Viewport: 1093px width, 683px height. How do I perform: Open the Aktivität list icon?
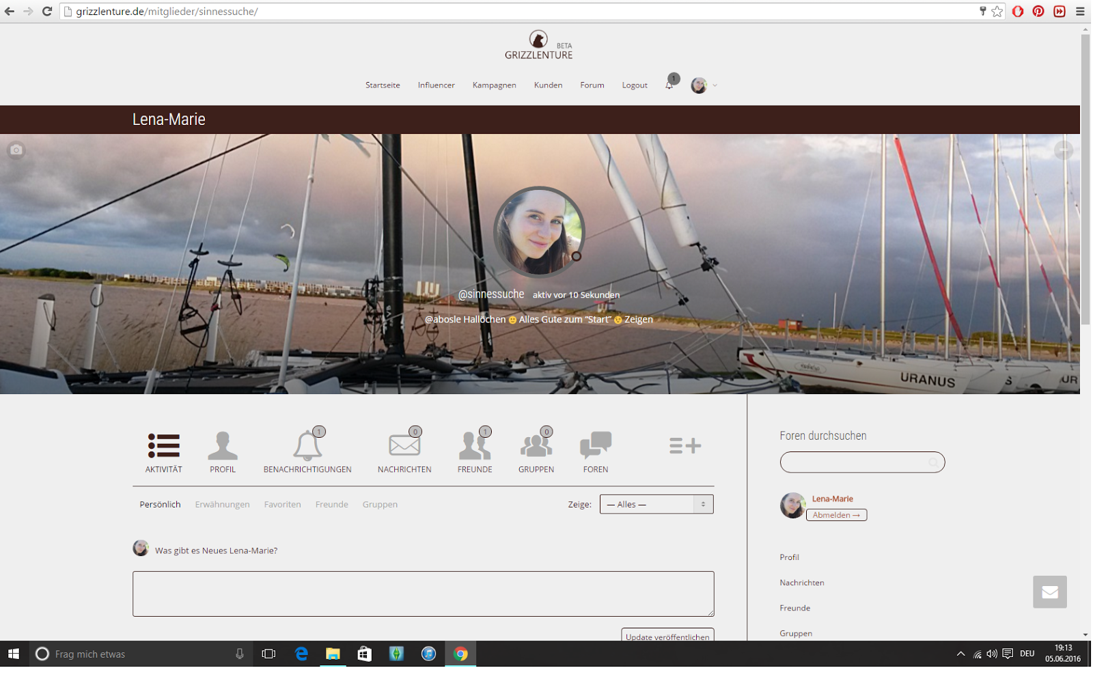click(x=164, y=445)
